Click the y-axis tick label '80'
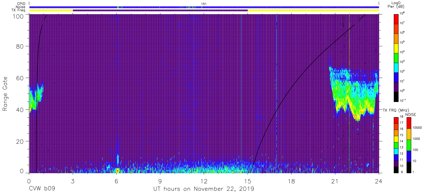The height and width of the screenshot is (196, 426). [x=20, y=47]
